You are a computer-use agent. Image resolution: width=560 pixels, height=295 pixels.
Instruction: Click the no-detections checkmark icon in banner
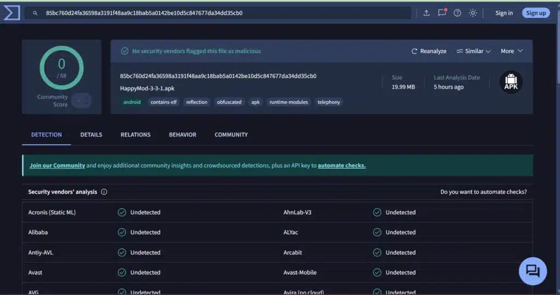(x=125, y=51)
